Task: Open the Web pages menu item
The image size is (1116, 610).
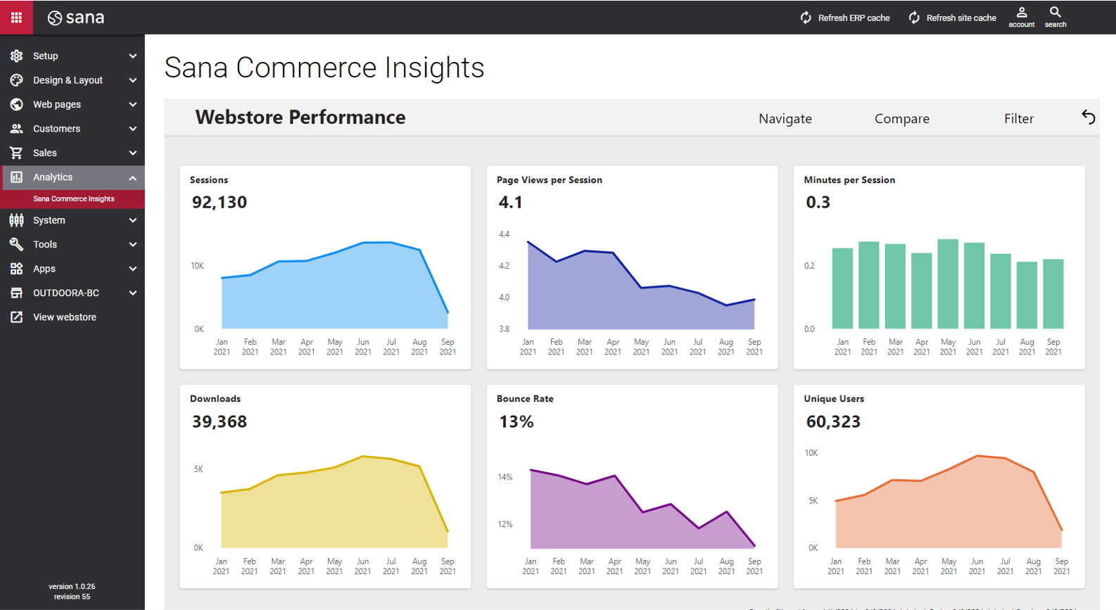Action: coord(72,104)
